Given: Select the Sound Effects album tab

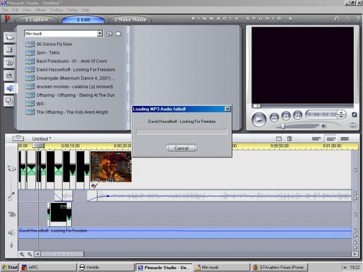Looking at the screenshot, I should click(x=9, y=88).
